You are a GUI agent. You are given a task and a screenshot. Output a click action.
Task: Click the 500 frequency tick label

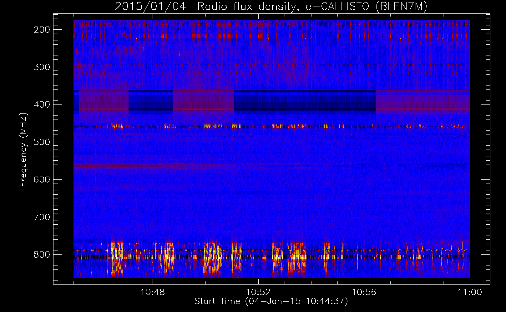42,142
